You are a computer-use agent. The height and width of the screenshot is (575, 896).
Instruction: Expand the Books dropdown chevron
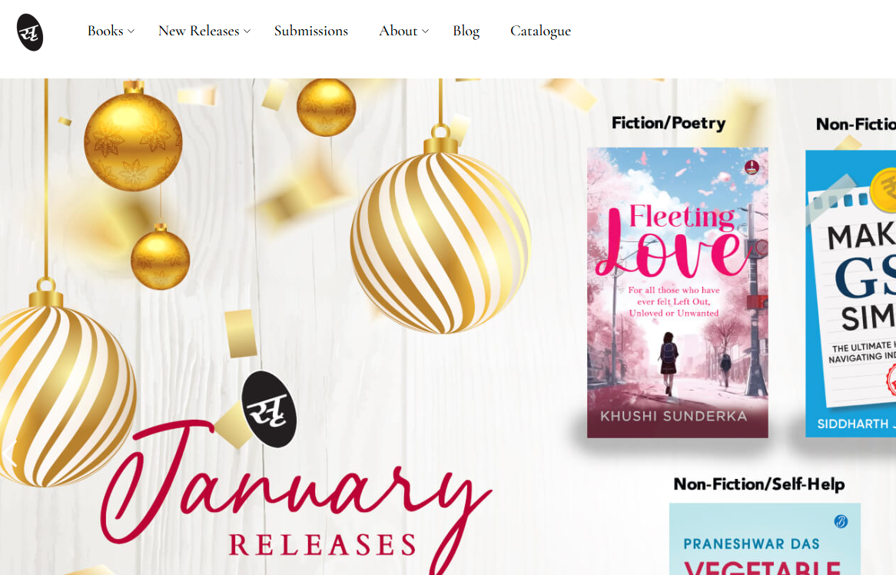(131, 32)
